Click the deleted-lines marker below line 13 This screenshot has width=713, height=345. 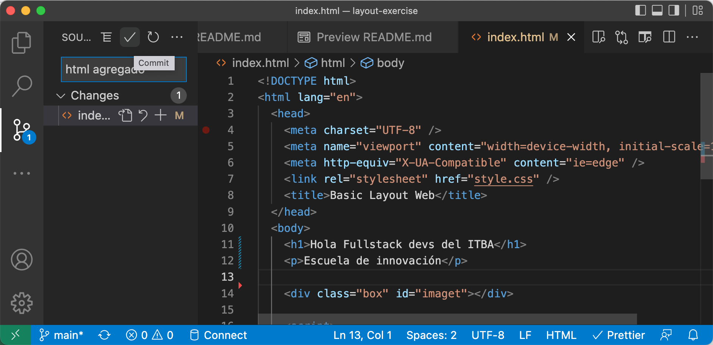240,285
